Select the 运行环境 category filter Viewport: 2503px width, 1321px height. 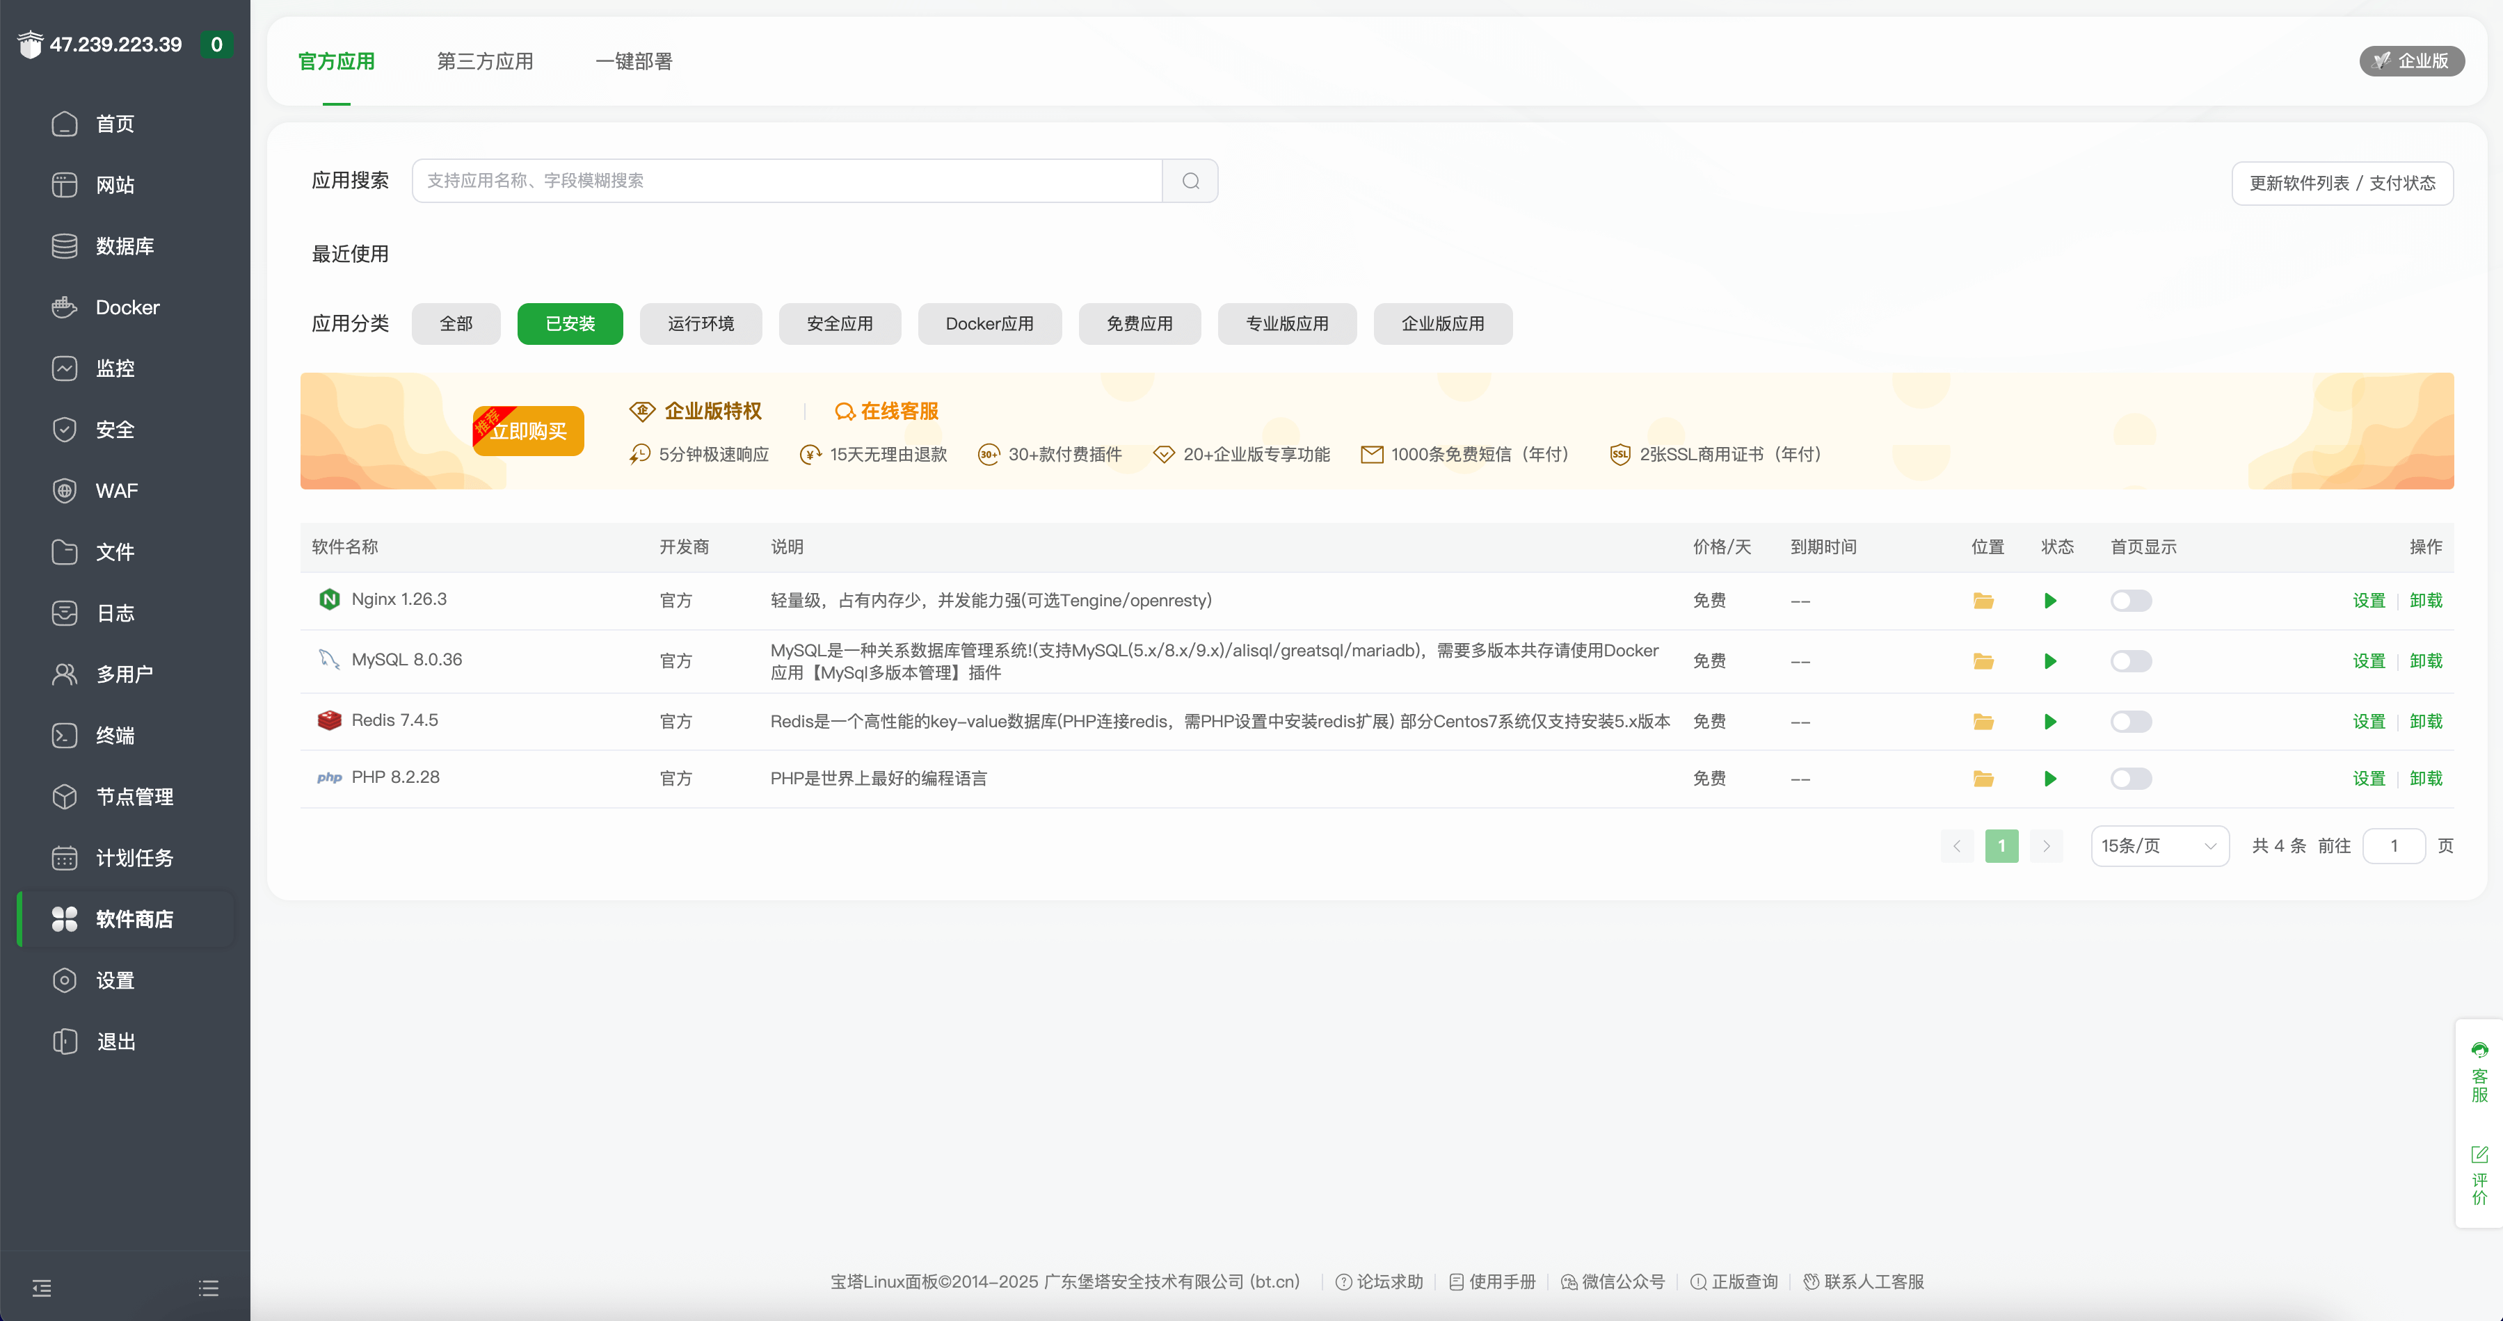701,325
